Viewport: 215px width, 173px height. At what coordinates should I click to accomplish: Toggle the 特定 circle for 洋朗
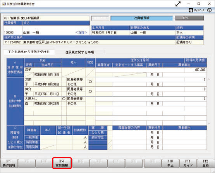pyautogui.click(x=90, y=82)
